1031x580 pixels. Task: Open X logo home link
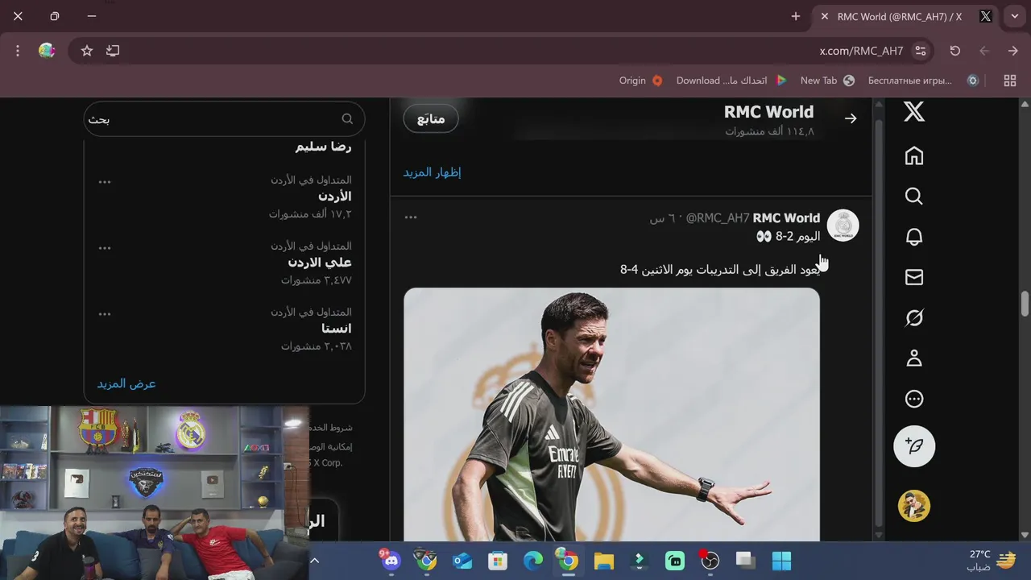[x=914, y=112]
